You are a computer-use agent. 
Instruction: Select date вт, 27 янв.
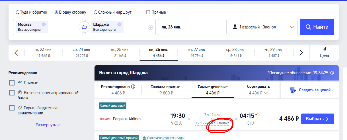pos(197,53)
